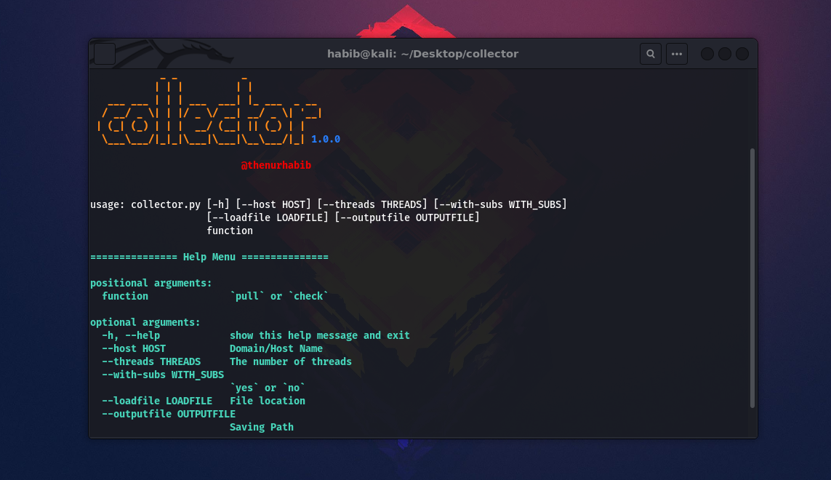Click the Saving Path description text
The height and width of the screenshot is (480, 831).
pyautogui.click(x=261, y=427)
